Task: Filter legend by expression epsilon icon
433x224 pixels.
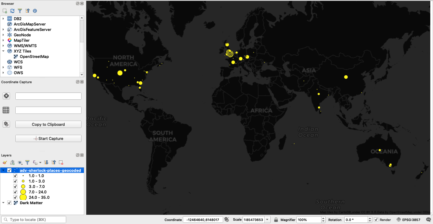Action: 35,162
